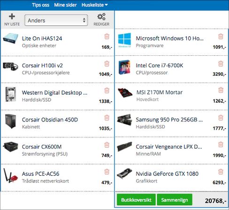Click the optical drive product thumbnail
Image resolution: width=229 pixels, height=210 pixels.
tap(10, 38)
